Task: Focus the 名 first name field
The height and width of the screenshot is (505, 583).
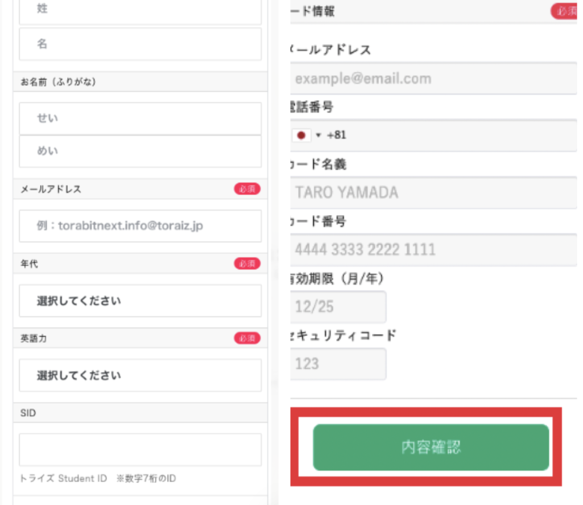Action: pos(140,44)
